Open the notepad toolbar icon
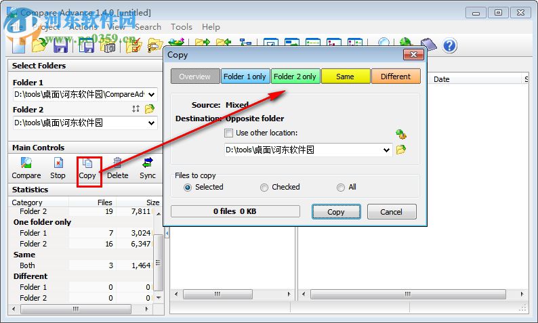538x323 pixels. tap(428, 45)
